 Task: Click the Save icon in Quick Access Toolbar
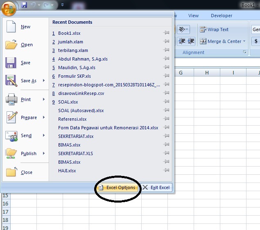coord(24,5)
